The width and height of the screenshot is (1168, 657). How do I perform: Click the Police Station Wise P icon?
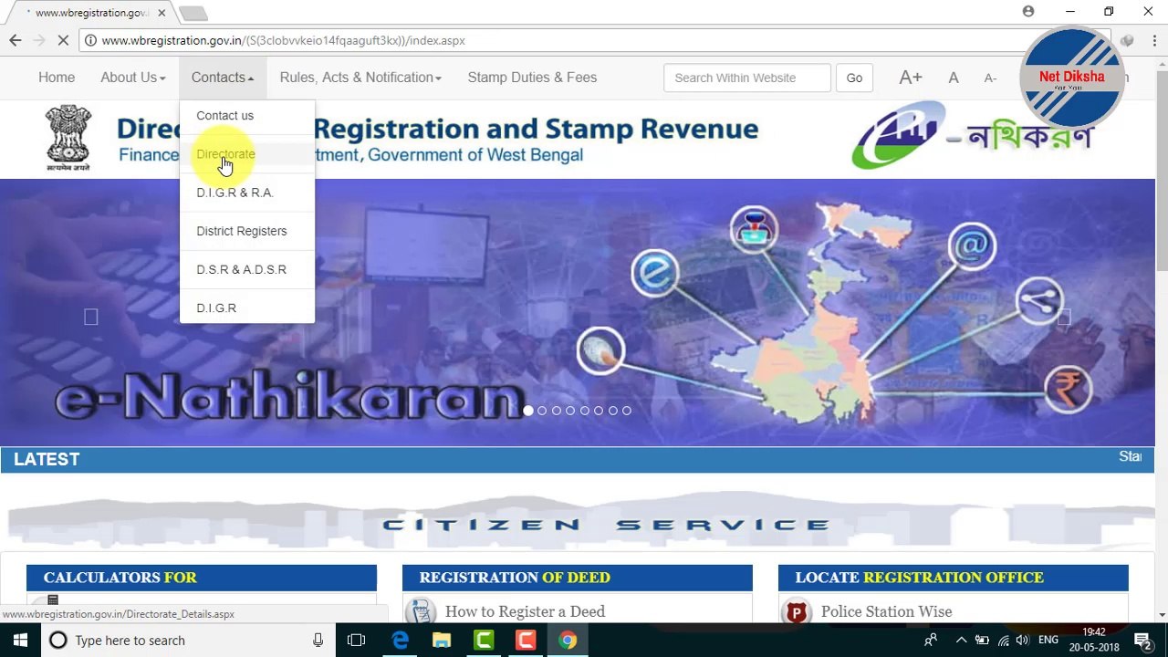[797, 612]
